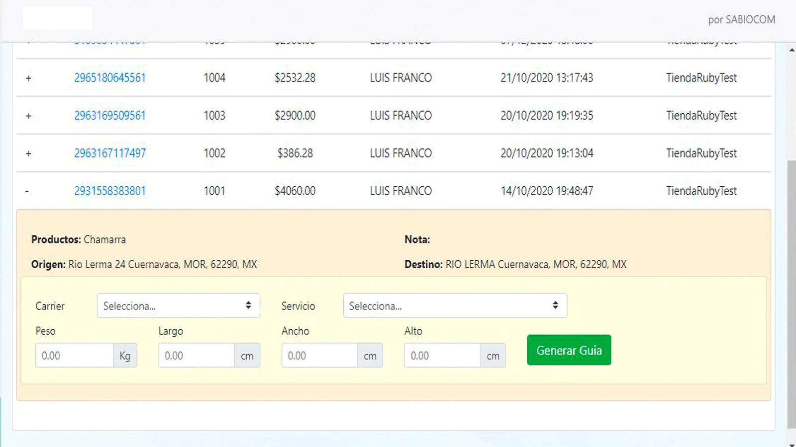Open order link 2963167117497
The image size is (796, 447).
pyautogui.click(x=110, y=153)
